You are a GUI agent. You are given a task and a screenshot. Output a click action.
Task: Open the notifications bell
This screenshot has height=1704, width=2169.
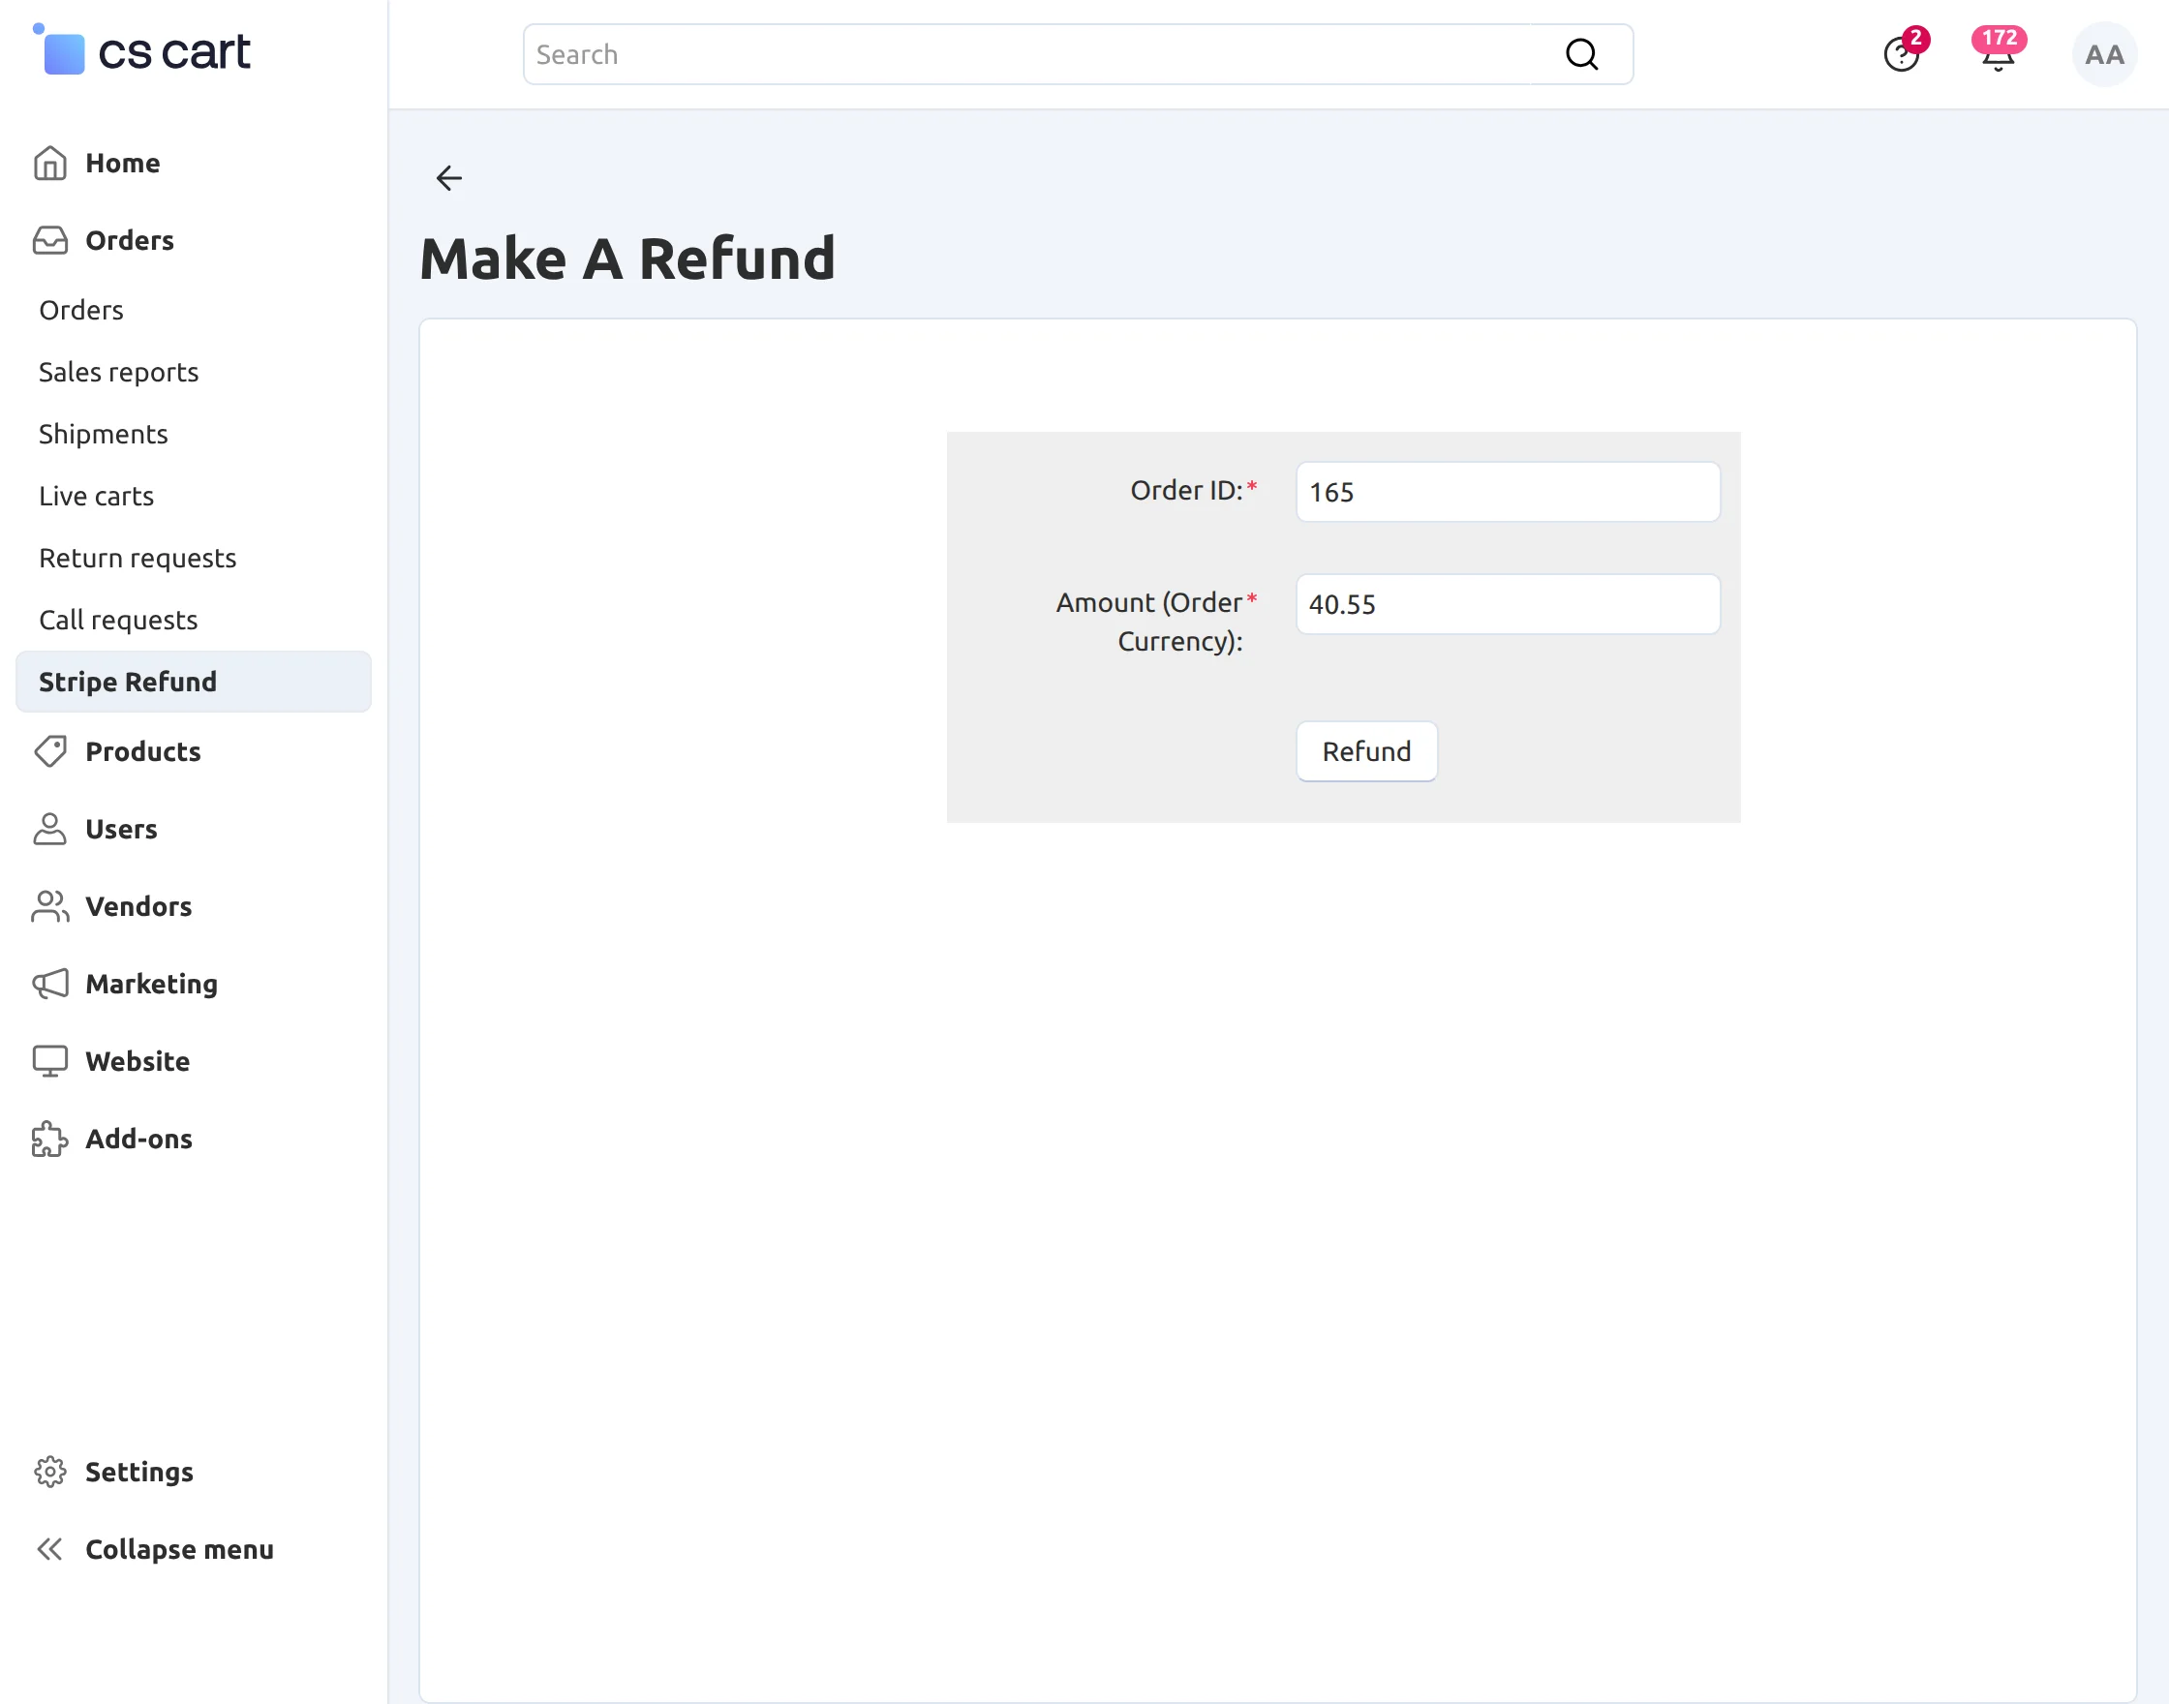coord(1998,57)
